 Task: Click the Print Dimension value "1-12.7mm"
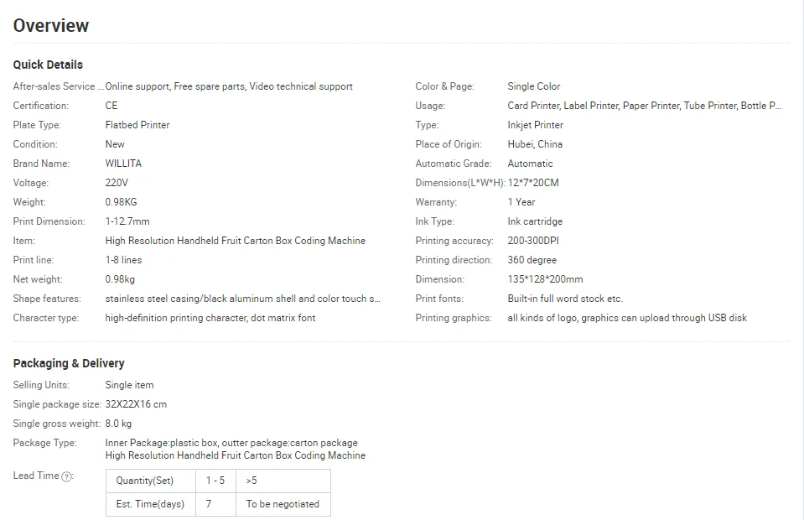[127, 221]
